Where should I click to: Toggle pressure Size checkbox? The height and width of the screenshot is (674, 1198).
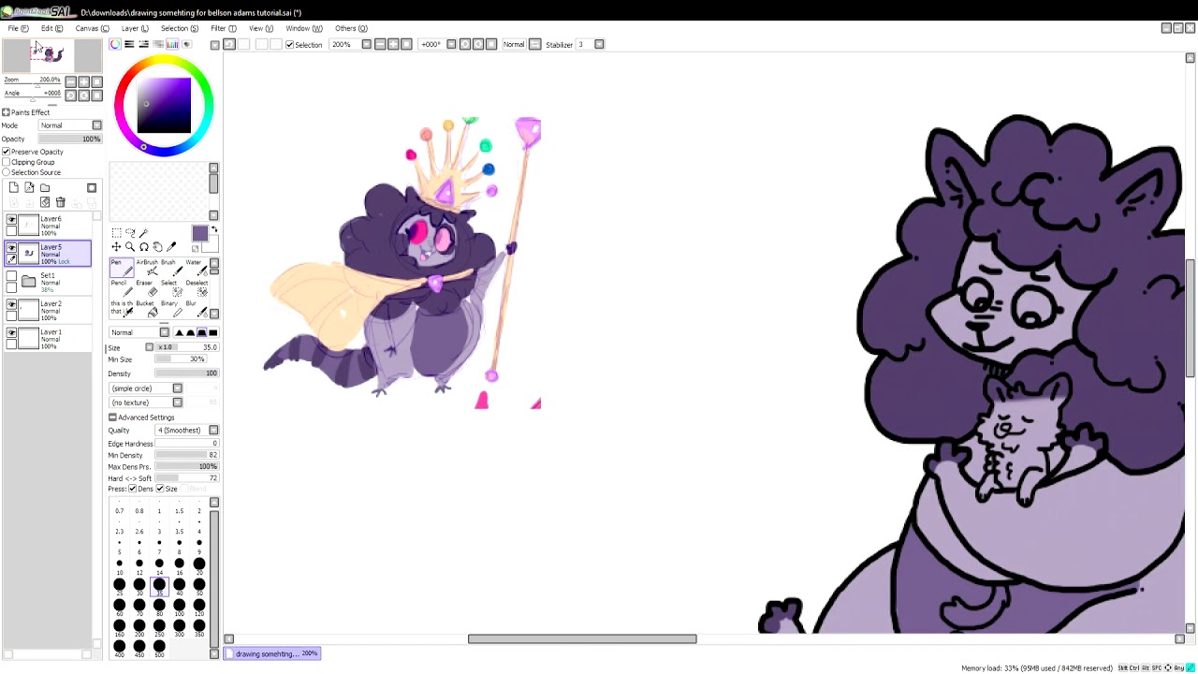(x=160, y=489)
